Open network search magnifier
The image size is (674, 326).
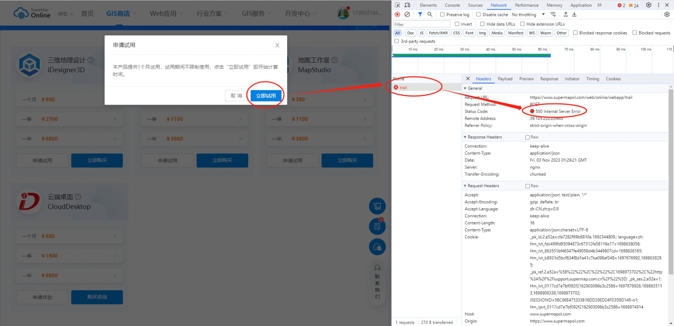pos(430,15)
